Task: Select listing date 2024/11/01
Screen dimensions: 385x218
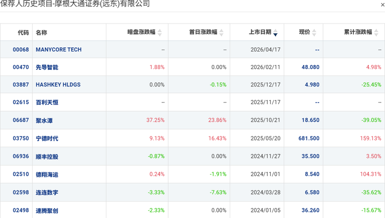Action: [x=266, y=174]
